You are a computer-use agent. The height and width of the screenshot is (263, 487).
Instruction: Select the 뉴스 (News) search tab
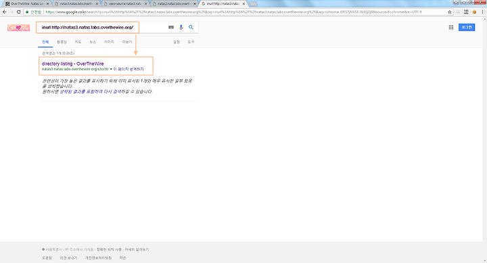(x=93, y=42)
